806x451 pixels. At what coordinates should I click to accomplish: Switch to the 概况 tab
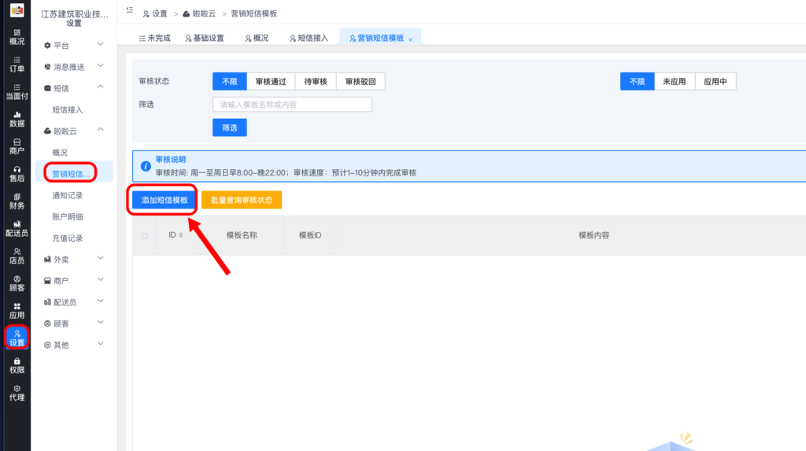point(257,38)
